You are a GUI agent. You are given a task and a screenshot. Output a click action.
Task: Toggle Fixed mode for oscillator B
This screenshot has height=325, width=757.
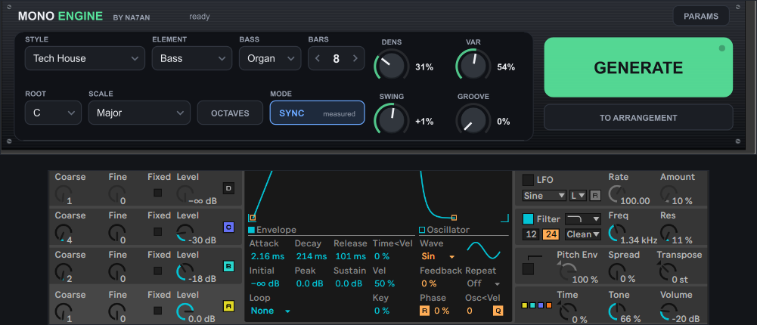coord(157,271)
